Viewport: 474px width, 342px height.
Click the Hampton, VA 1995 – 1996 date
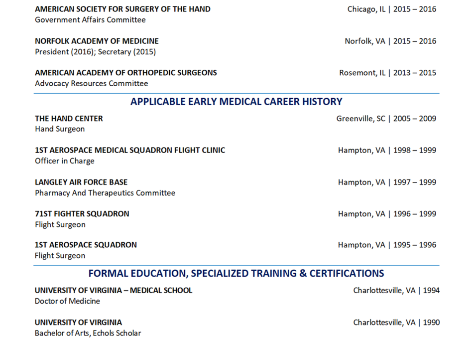(387, 245)
